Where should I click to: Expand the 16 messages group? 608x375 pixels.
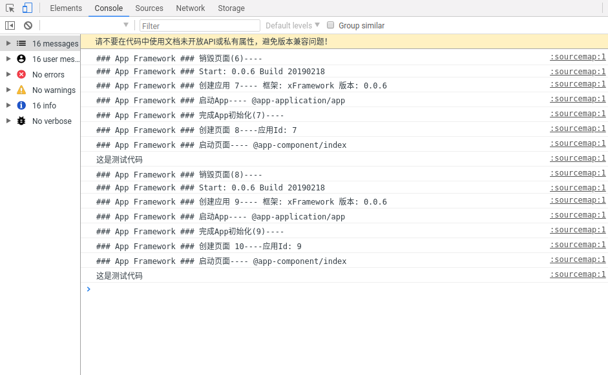click(x=8, y=43)
